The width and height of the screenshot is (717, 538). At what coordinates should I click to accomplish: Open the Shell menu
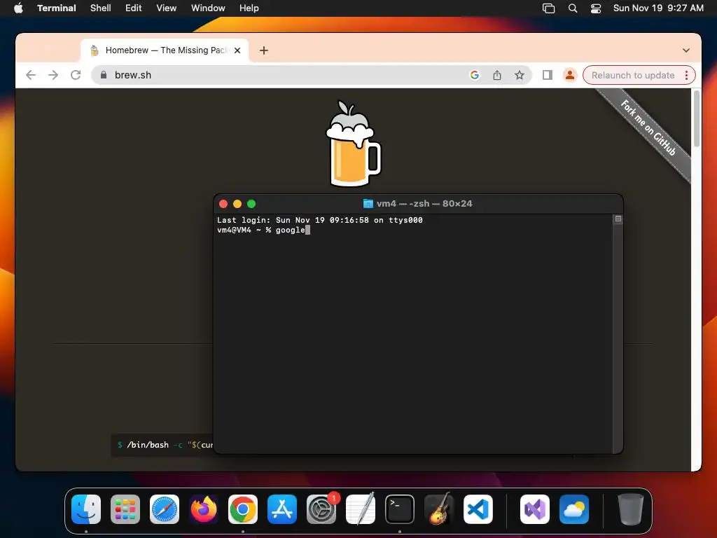pos(101,8)
